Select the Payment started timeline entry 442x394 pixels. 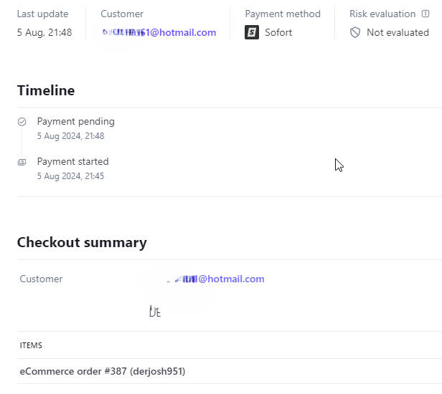(72, 168)
